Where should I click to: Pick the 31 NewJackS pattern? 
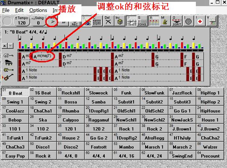coord(182,119)
